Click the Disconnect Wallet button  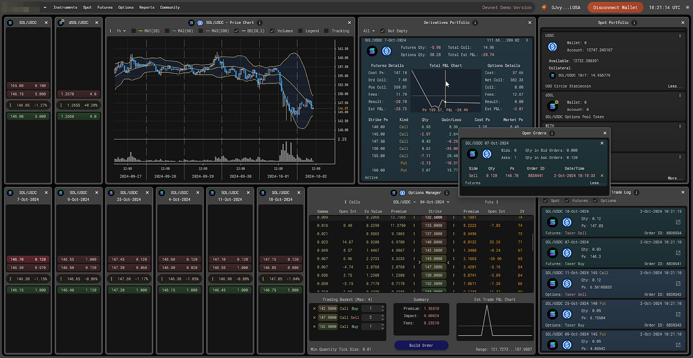point(615,8)
